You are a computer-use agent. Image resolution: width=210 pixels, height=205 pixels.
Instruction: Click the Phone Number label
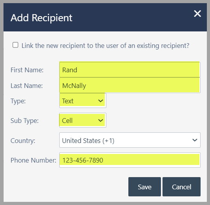33,160
